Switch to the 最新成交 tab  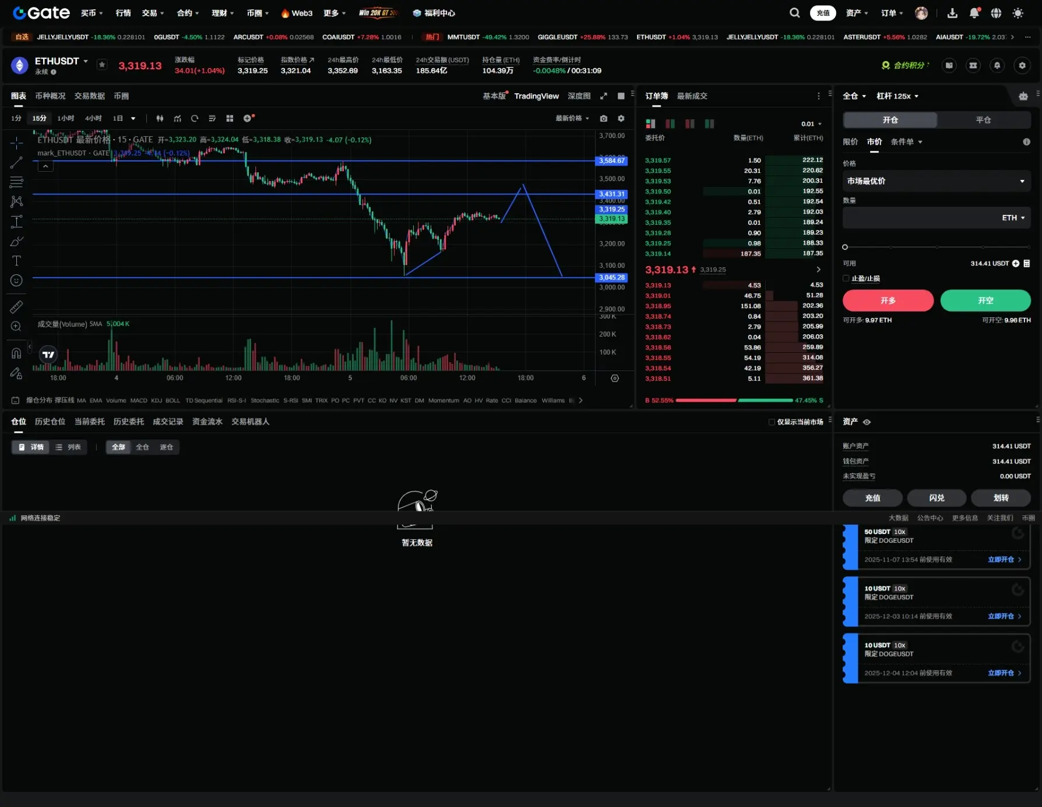coord(692,96)
